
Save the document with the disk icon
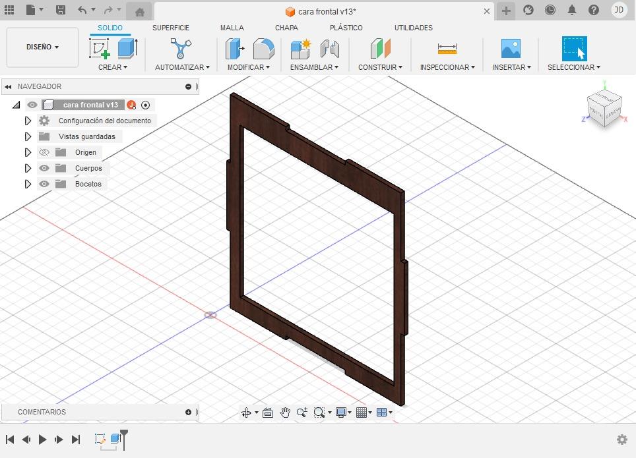pyautogui.click(x=61, y=10)
